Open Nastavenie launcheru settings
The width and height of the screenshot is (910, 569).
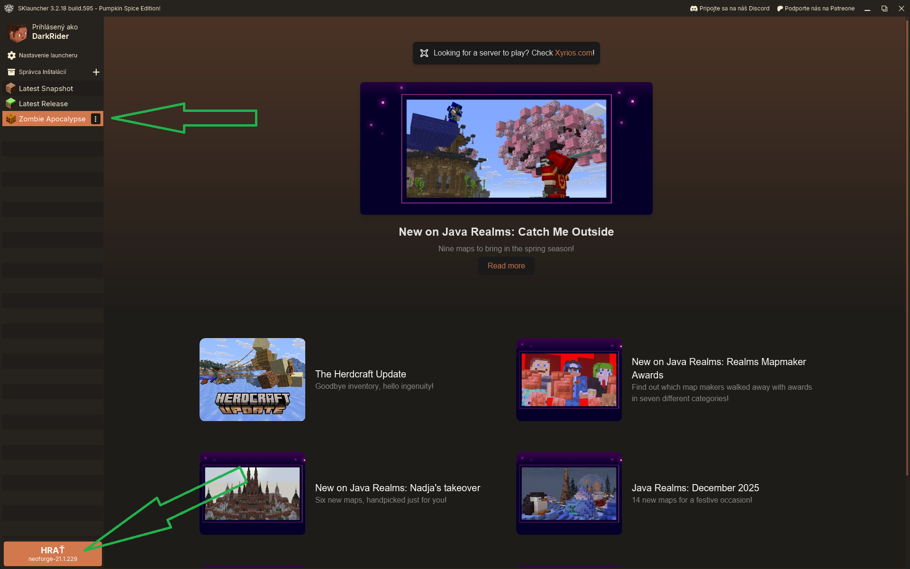(x=52, y=55)
